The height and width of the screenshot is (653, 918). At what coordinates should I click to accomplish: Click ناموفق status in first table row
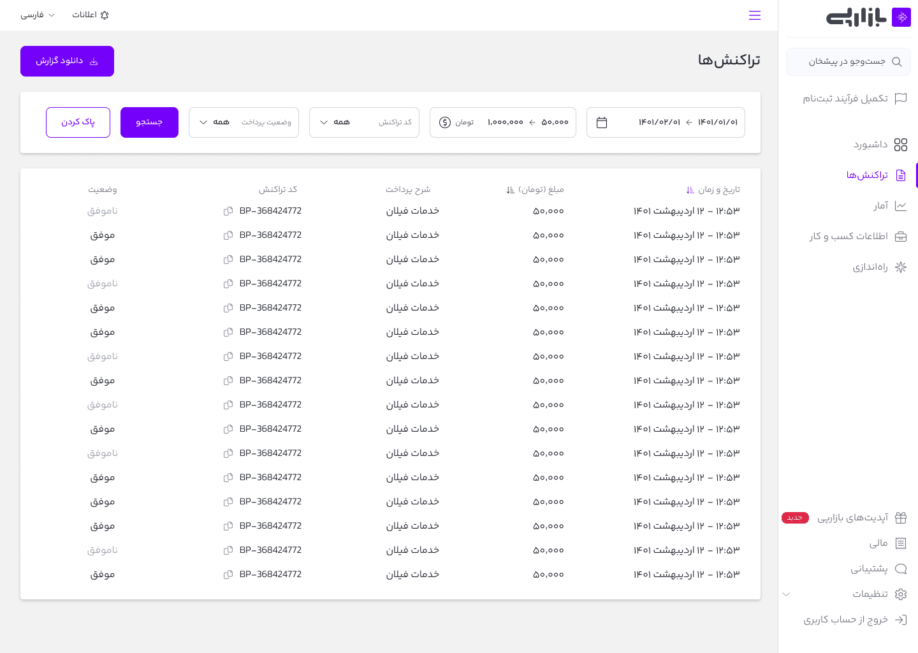103,211
